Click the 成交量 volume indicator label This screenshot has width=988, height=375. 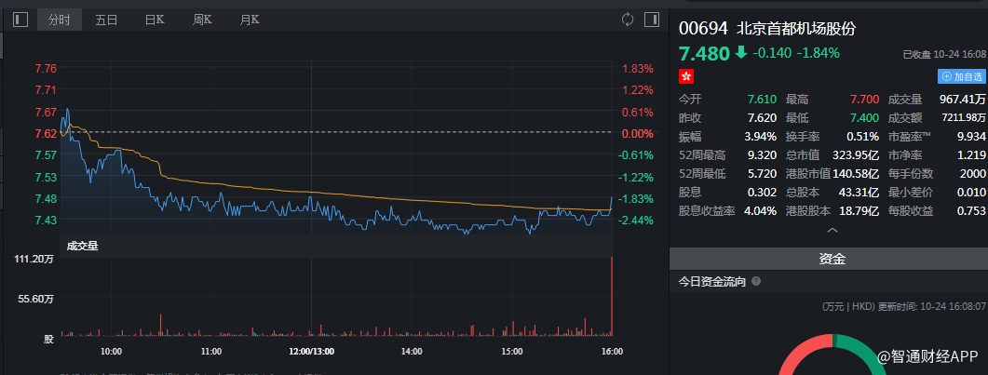[82, 246]
